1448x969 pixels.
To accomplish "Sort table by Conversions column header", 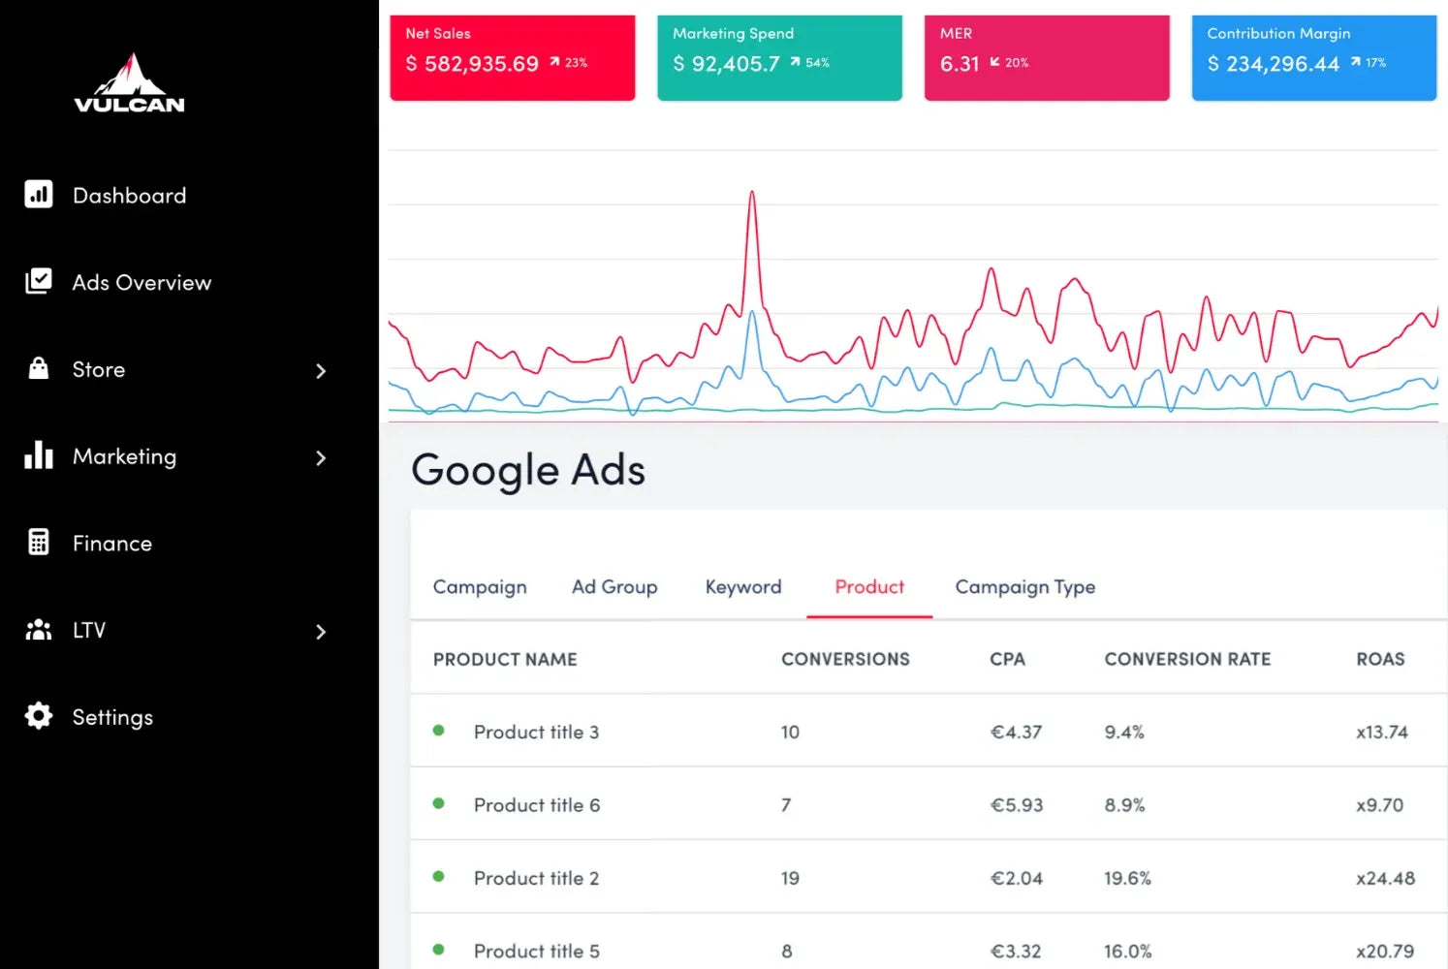I will click(x=844, y=659).
